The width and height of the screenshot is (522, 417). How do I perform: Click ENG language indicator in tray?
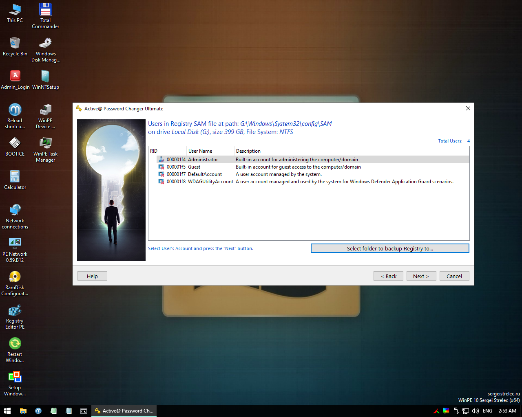[487, 411]
